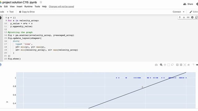The width and height of the screenshot is (198, 111).
Task: Click the plot Zoom In button
Action: [x=177, y=65]
